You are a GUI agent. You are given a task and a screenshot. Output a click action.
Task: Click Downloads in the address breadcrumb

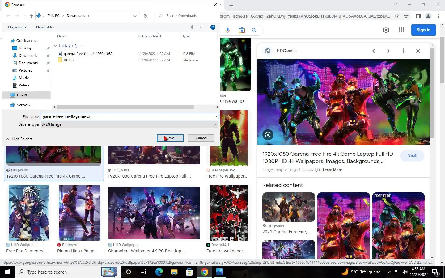tap(76, 16)
